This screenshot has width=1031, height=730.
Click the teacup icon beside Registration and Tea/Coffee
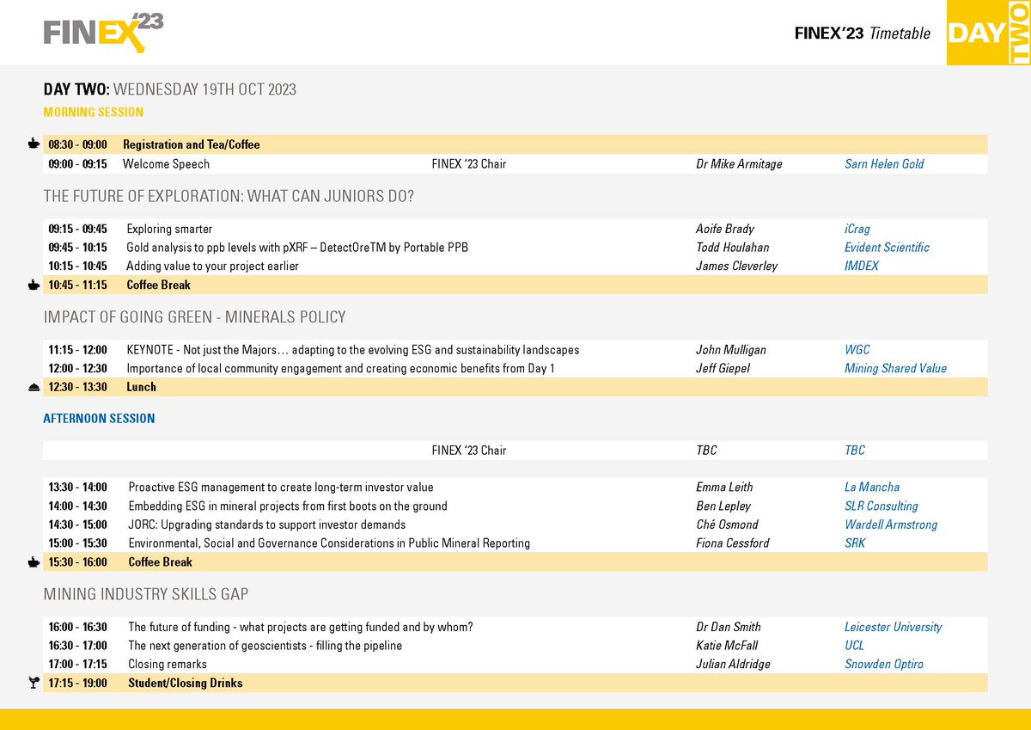pos(34,144)
